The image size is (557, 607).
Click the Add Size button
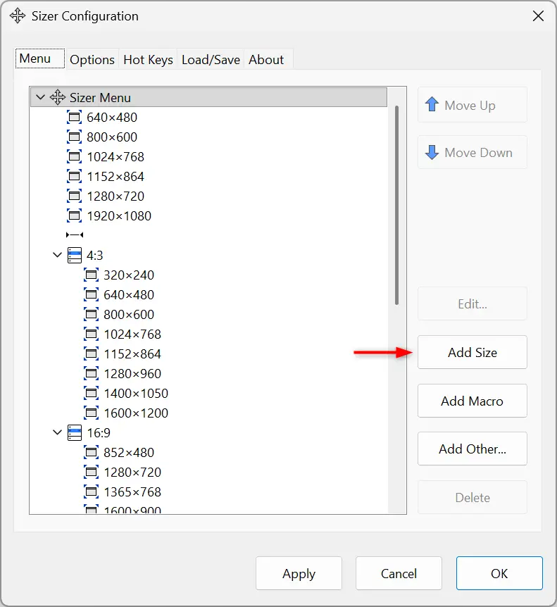click(472, 352)
